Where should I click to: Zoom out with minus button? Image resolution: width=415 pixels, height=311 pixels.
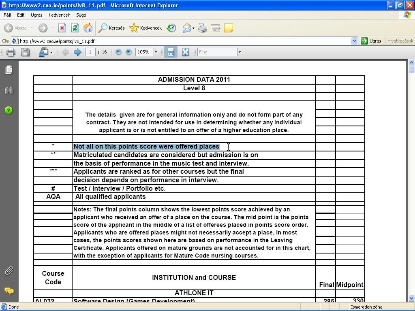pos(118,52)
